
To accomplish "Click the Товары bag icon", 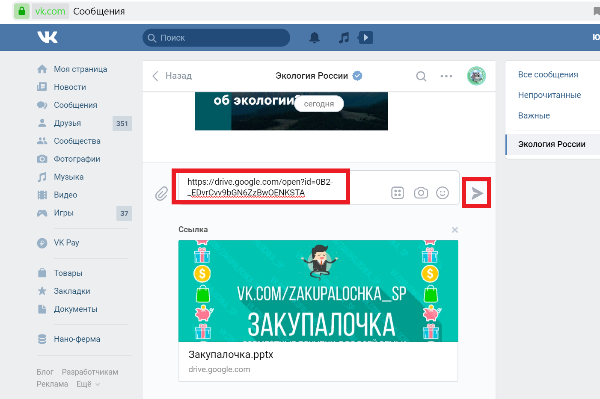I will tap(42, 273).
